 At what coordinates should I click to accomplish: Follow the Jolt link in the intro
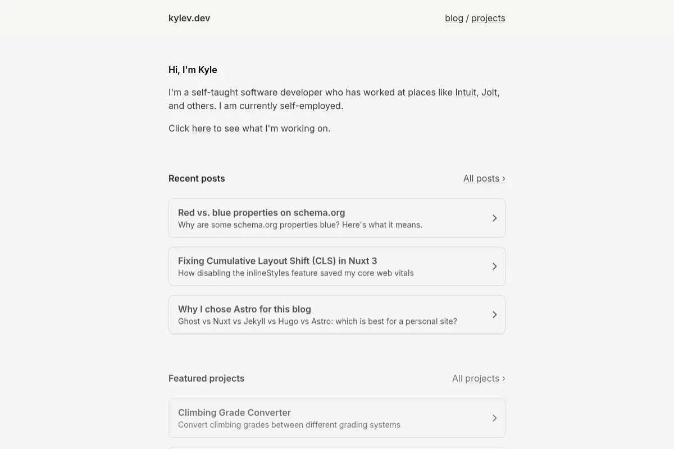coord(489,92)
